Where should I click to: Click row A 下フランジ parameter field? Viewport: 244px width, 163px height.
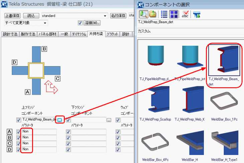(x=89, y=132)
